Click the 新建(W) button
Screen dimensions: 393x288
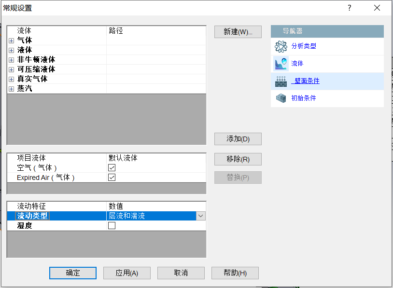coord(238,32)
